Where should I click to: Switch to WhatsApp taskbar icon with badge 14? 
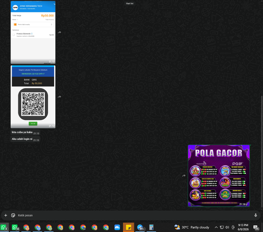pyautogui.click(x=15, y=227)
